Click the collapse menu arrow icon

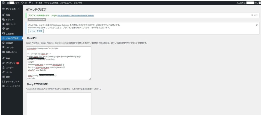(x=4, y=86)
